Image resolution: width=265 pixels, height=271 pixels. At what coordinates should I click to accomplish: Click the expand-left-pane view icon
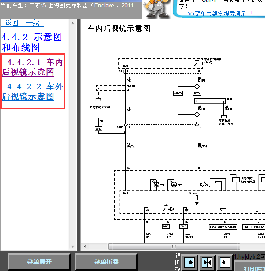point(189,263)
